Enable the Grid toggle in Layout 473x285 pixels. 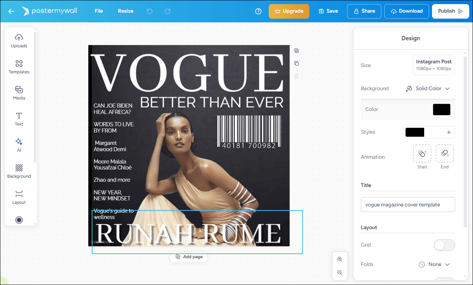tap(444, 245)
